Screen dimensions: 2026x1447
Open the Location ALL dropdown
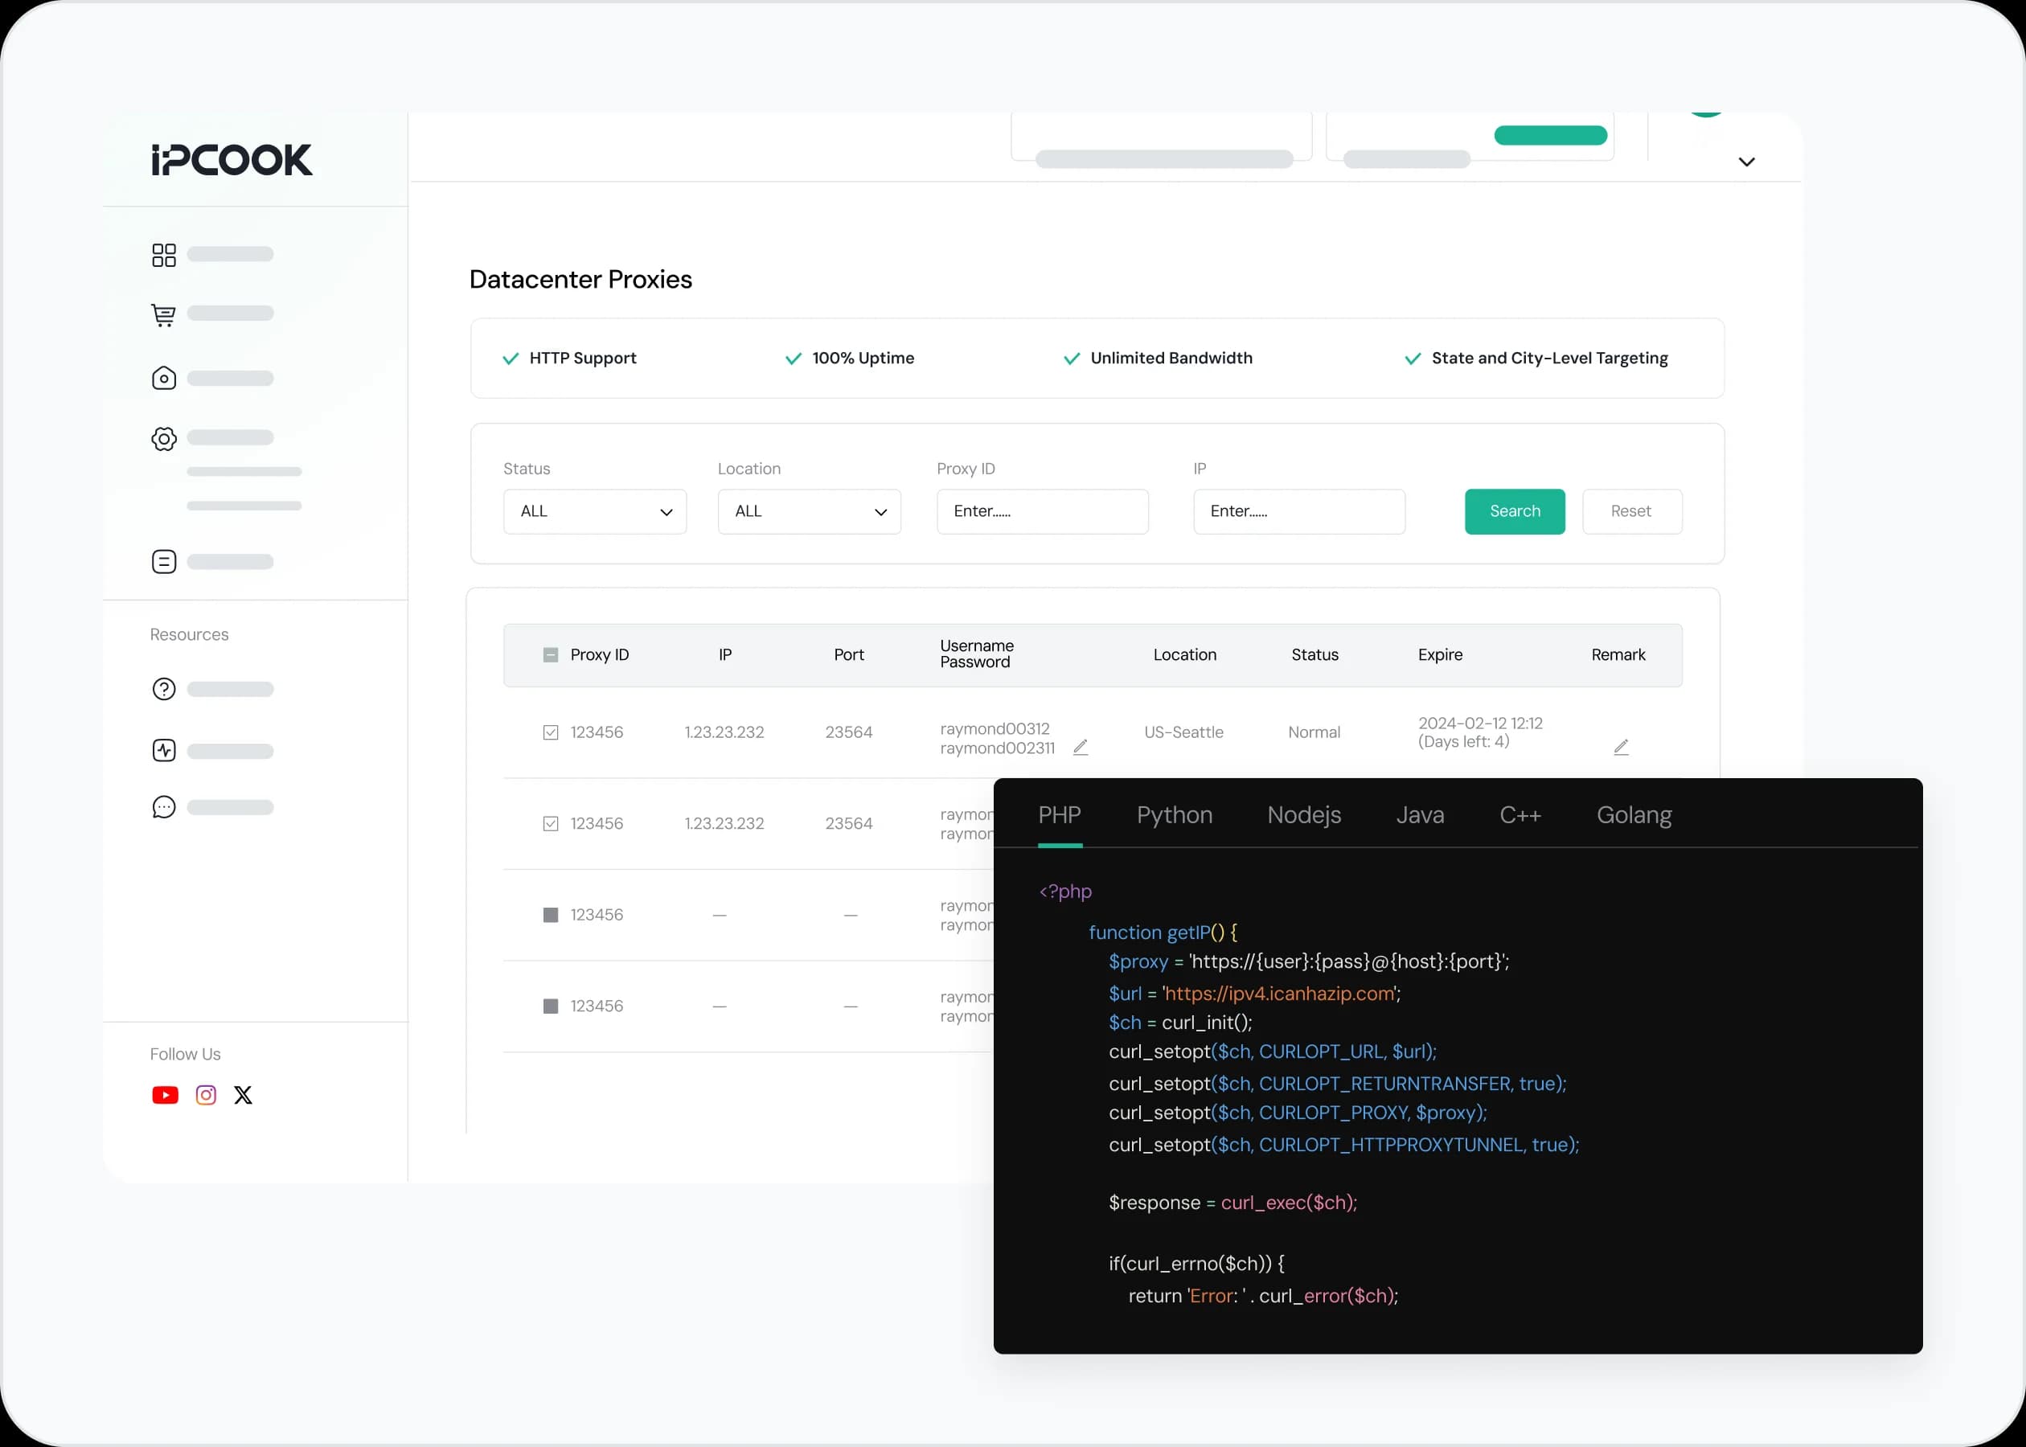809,511
